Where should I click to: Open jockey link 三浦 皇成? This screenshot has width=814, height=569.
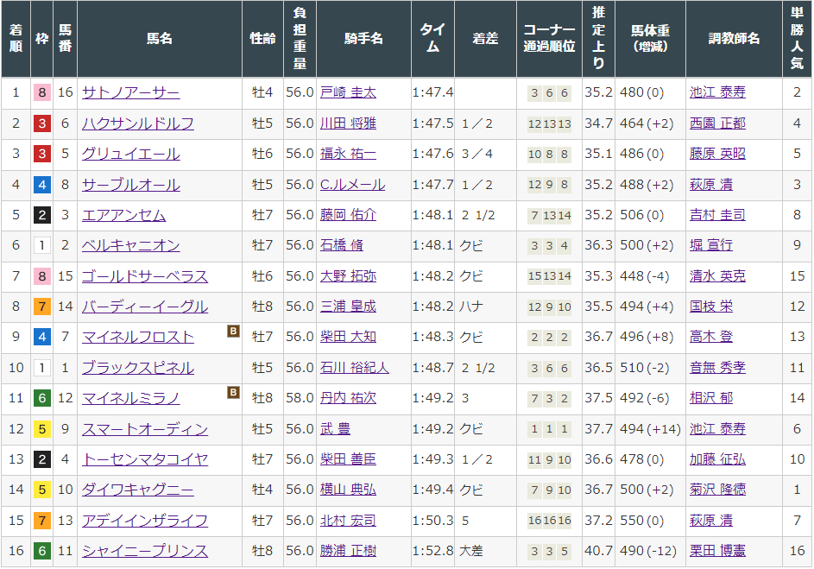pos(348,307)
